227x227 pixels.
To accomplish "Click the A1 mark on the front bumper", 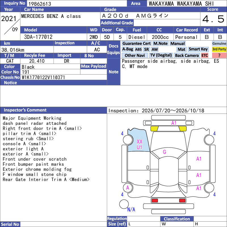I will pos(174,123).
